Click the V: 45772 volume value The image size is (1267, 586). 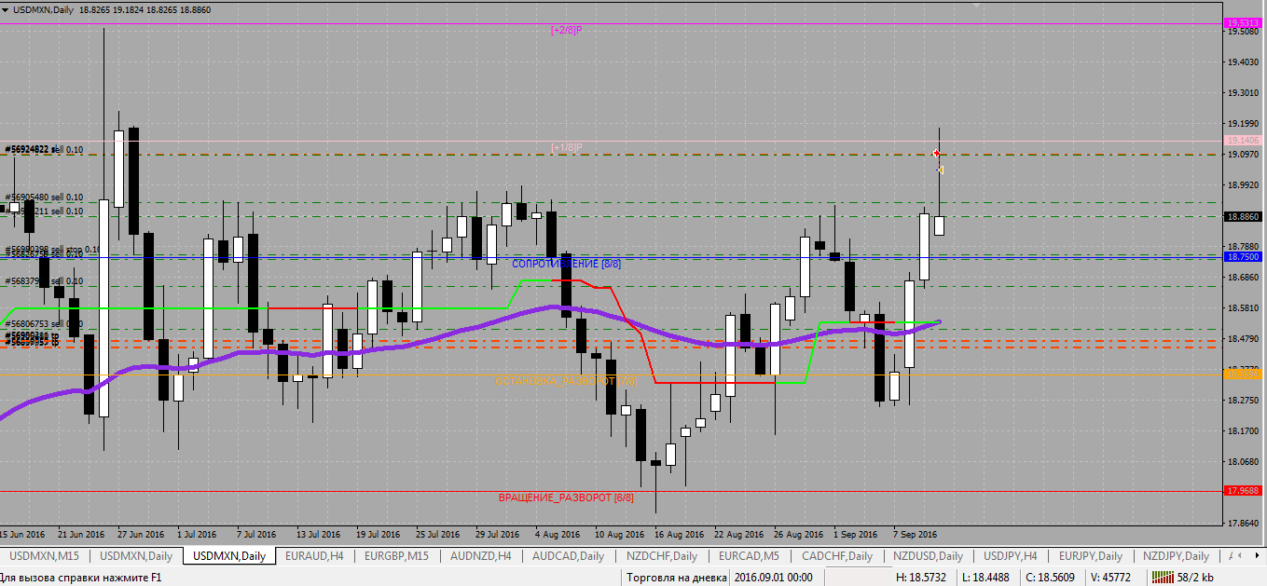pyautogui.click(x=1110, y=578)
